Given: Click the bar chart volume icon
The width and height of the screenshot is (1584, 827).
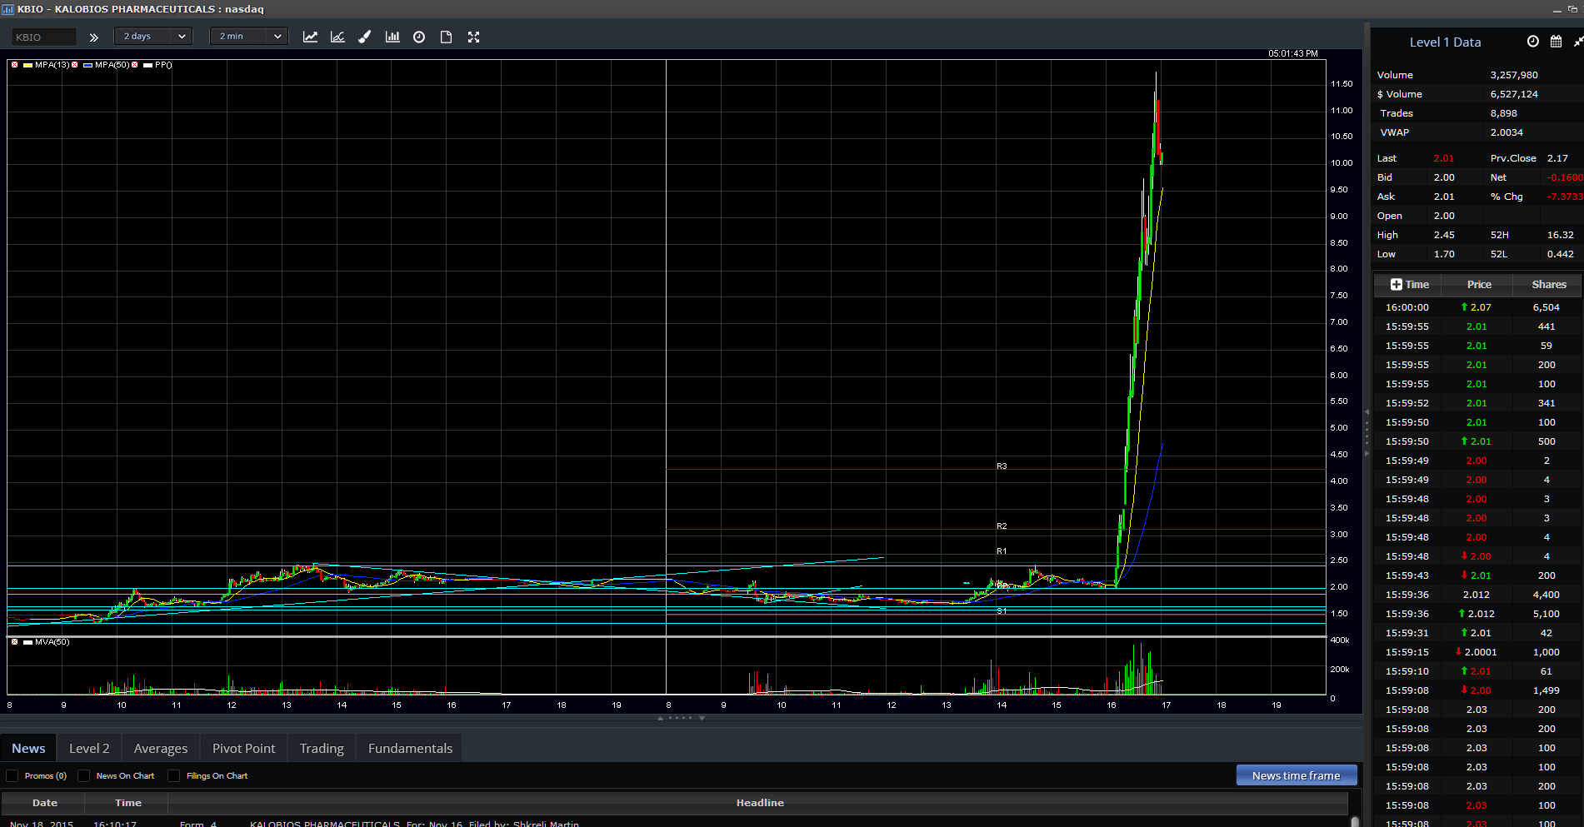Looking at the screenshot, I should 392,37.
